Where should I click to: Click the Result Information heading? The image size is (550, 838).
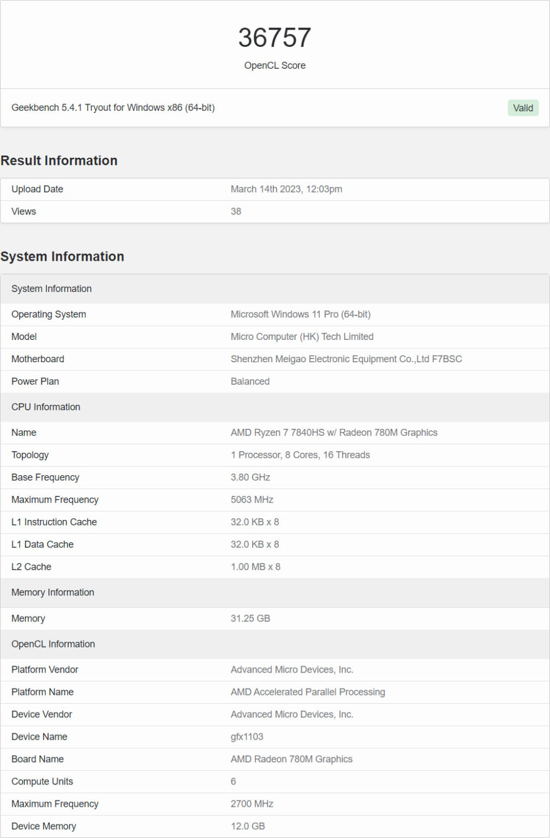click(59, 160)
